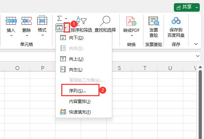Click Save to Baidu Netdisk icon
This screenshot has height=139, width=204.
pos(176,21)
